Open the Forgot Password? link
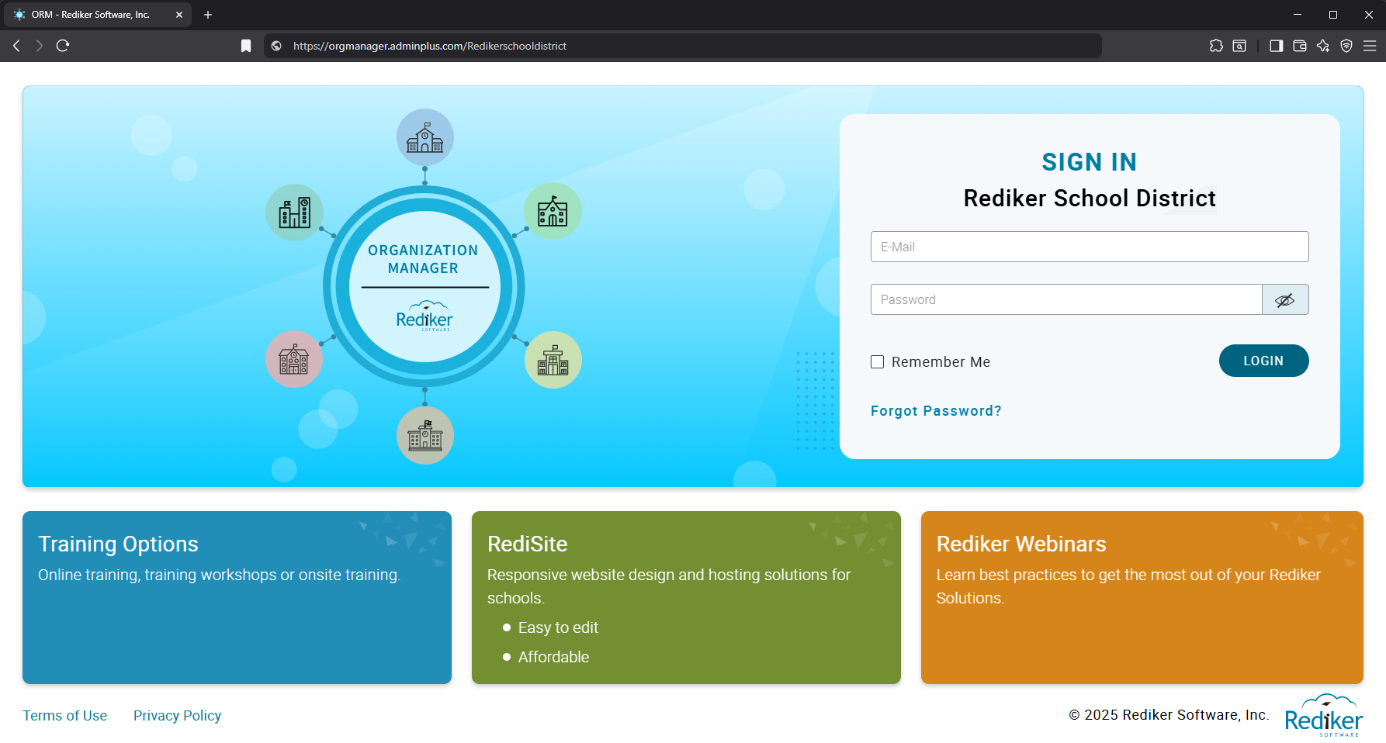Screen dimensions: 1386x743 936,411
